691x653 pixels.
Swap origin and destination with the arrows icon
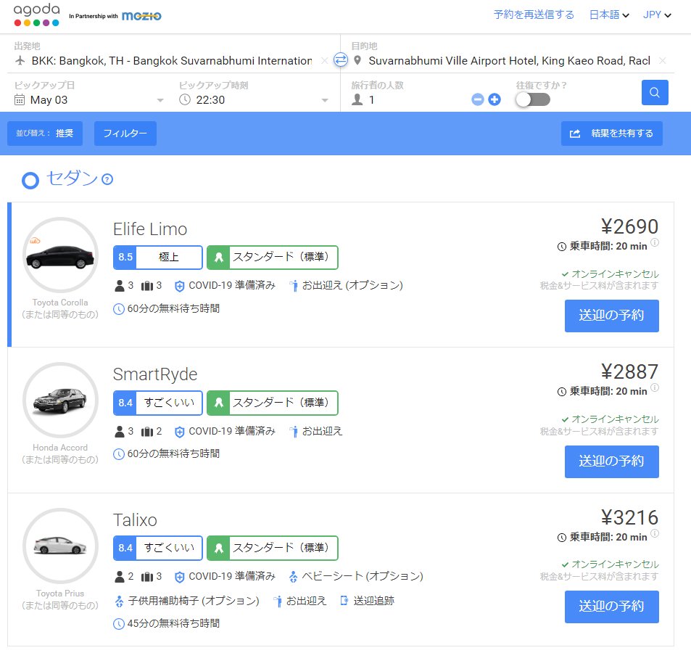pyautogui.click(x=341, y=59)
